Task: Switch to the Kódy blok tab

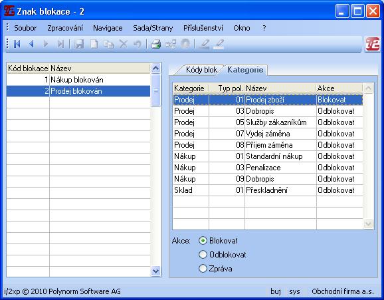Action: coord(201,70)
